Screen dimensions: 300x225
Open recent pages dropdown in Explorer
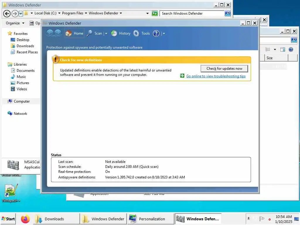[21, 13]
